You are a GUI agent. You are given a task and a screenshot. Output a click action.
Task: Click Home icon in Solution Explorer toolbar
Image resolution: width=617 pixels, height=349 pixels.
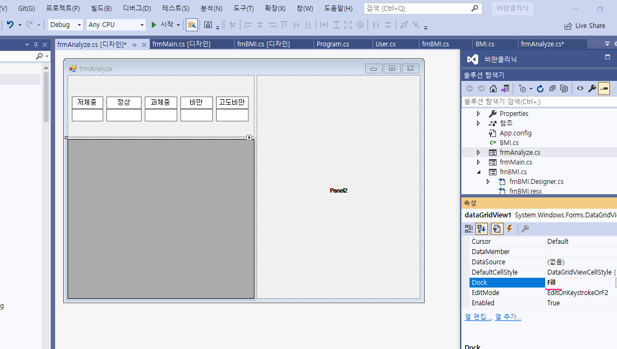click(x=493, y=88)
